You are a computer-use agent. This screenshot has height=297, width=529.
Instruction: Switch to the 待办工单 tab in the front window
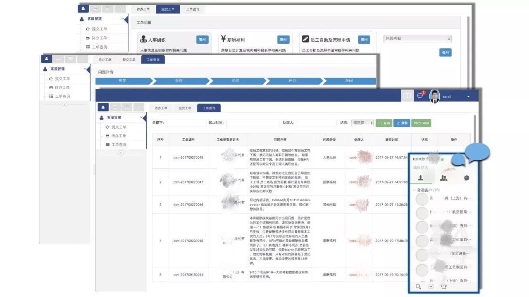point(161,108)
